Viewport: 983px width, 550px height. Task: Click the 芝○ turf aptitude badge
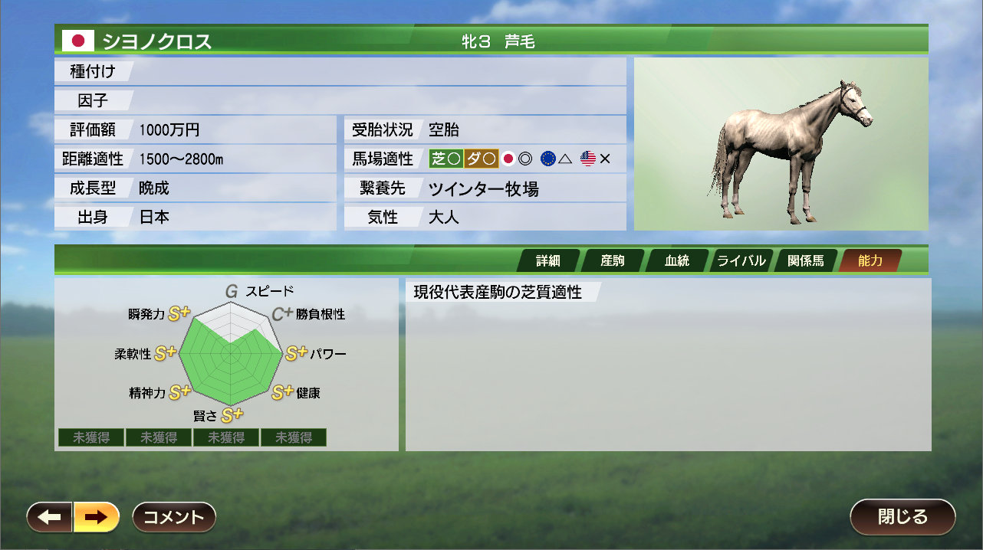(446, 159)
